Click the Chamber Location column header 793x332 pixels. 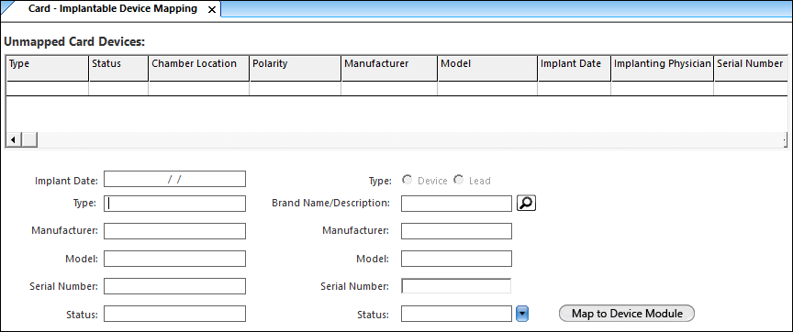tap(199, 68)
